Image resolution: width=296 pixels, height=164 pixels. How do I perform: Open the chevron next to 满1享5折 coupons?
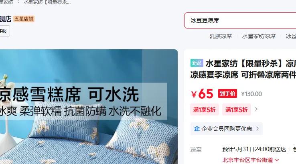point(256,109)
